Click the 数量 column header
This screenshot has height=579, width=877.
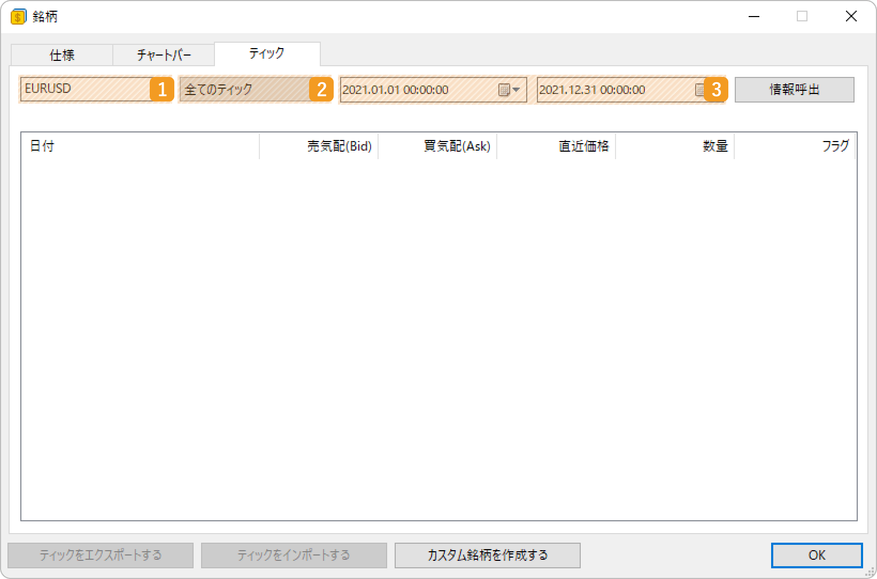[x=675, y=146]
